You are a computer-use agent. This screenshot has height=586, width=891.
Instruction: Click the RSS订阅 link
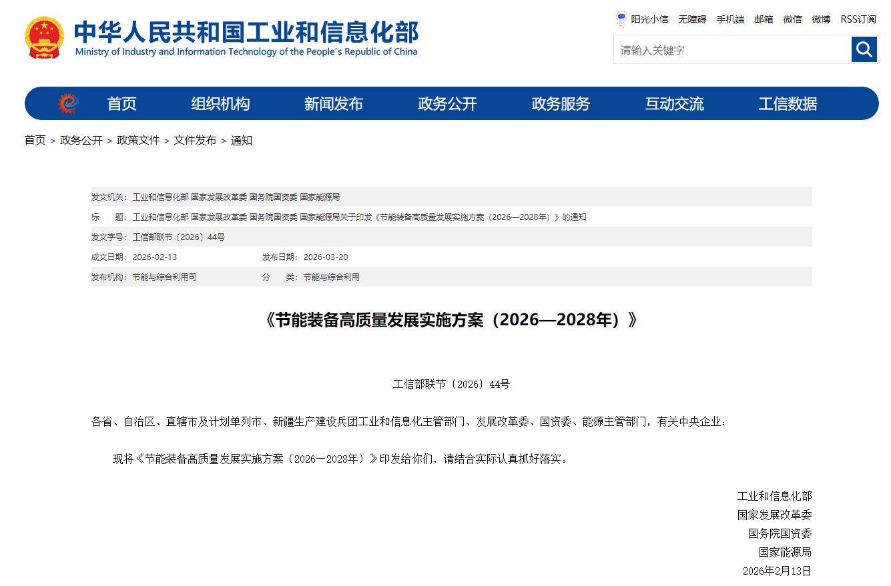858,19
